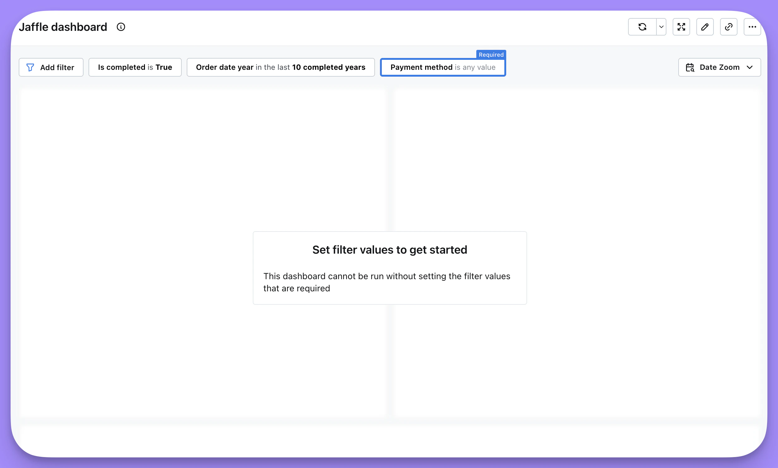Copy the dashboard link with the chain icon
This screenshot has height=468, width=778.
728,27
